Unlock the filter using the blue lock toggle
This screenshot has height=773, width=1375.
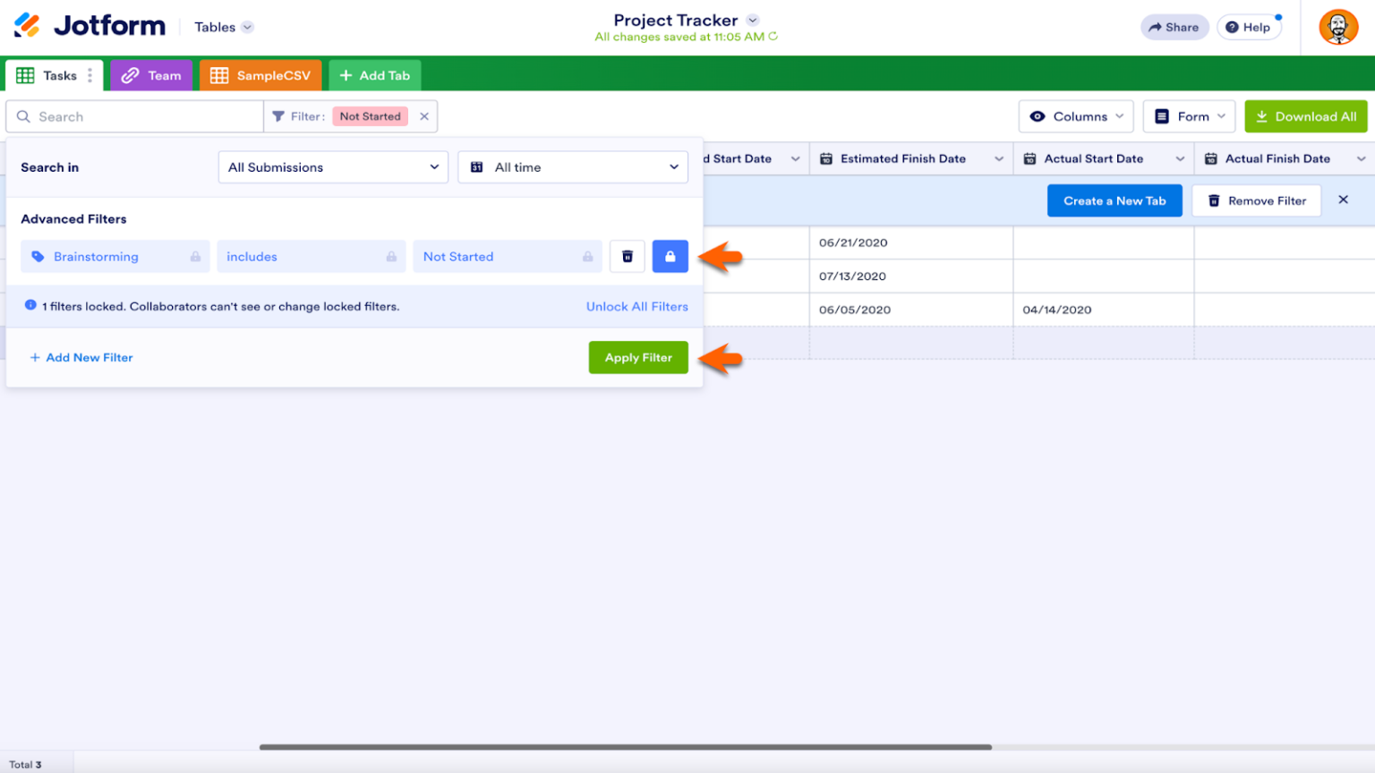pos(670,257)
